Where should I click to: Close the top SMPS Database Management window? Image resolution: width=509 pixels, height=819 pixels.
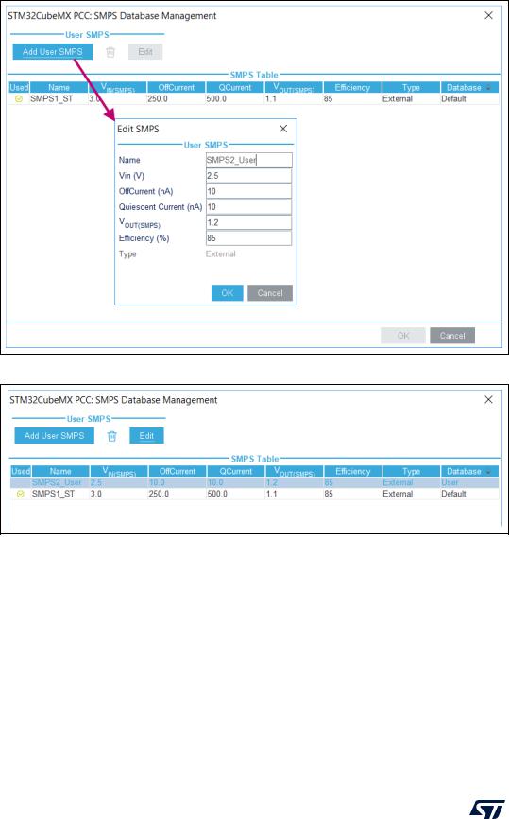tap(488, 16)
